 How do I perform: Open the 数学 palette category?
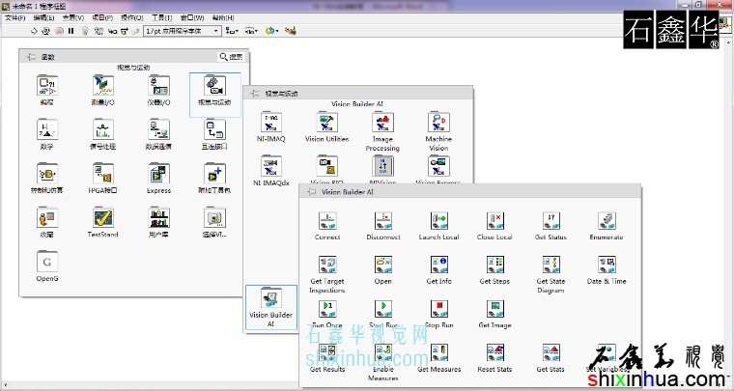pyautogui.click(x=47, y=134)
